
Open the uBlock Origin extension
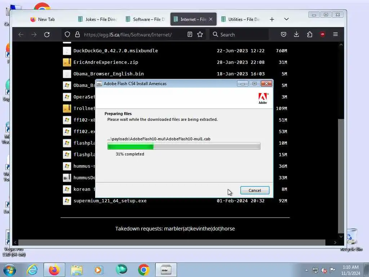tap(323, 34)
